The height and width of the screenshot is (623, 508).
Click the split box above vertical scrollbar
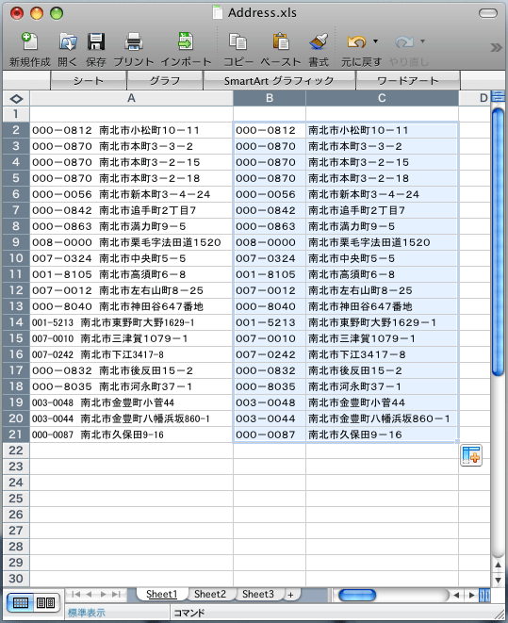point(498,96)
